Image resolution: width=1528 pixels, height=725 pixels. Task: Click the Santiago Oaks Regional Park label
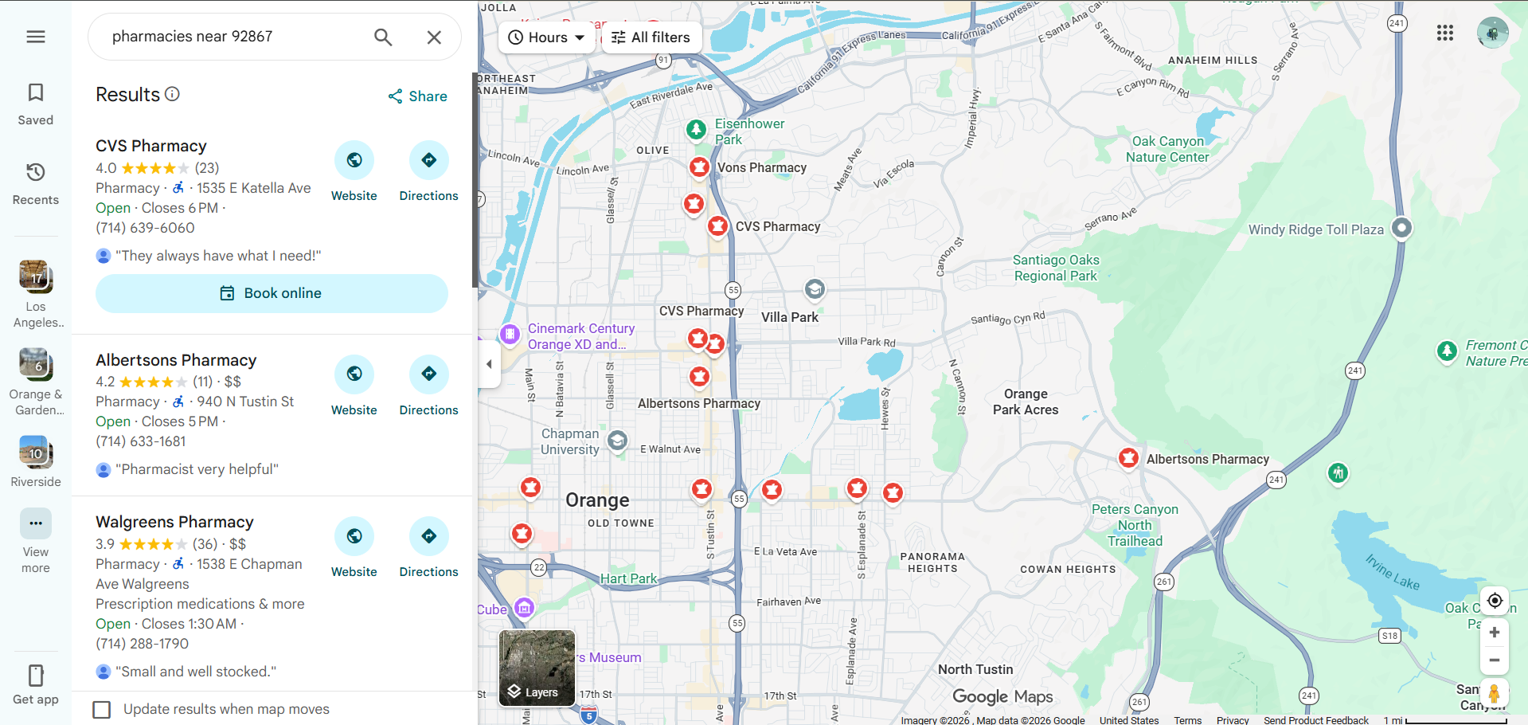(x=1056, y=268)
